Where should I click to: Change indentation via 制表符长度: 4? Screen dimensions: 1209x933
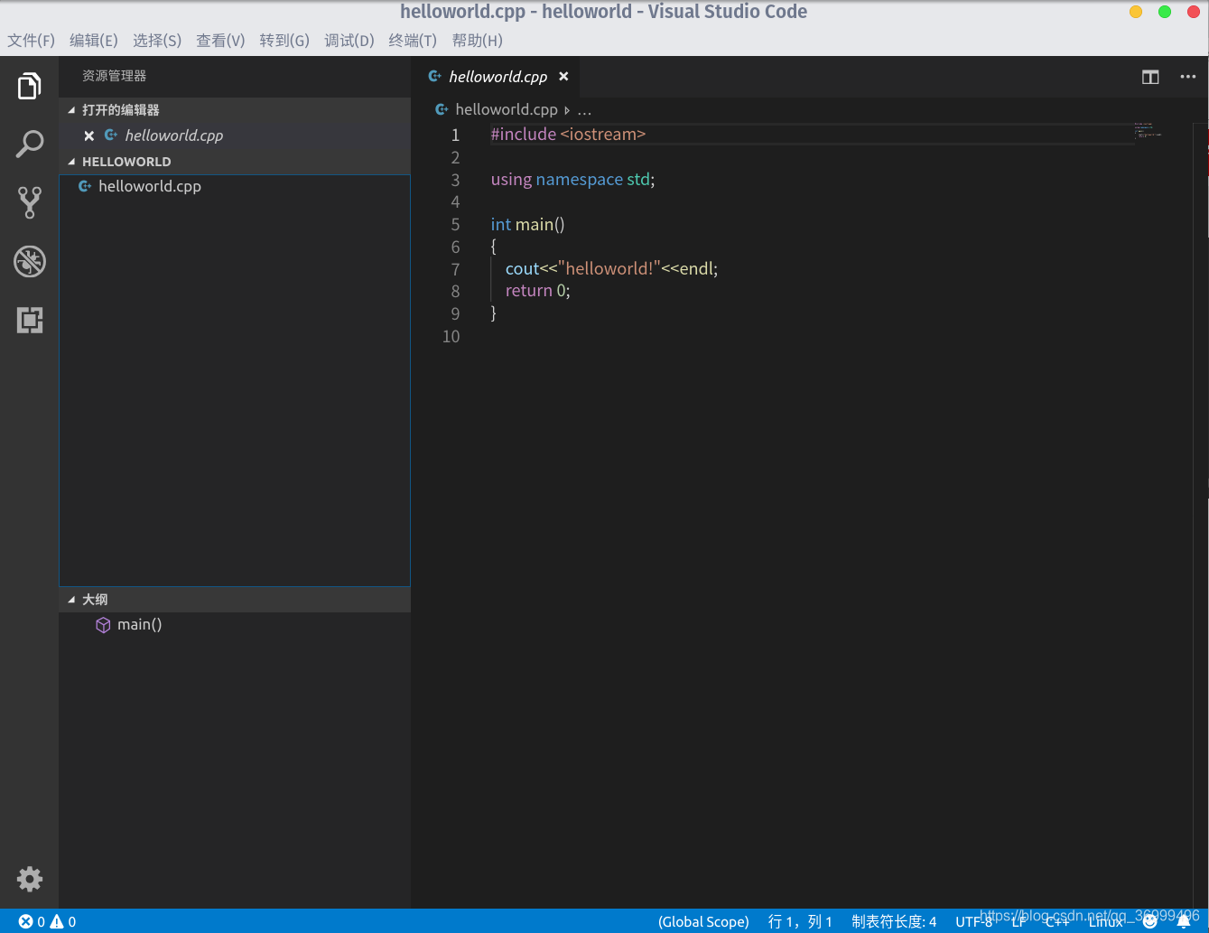894,921
